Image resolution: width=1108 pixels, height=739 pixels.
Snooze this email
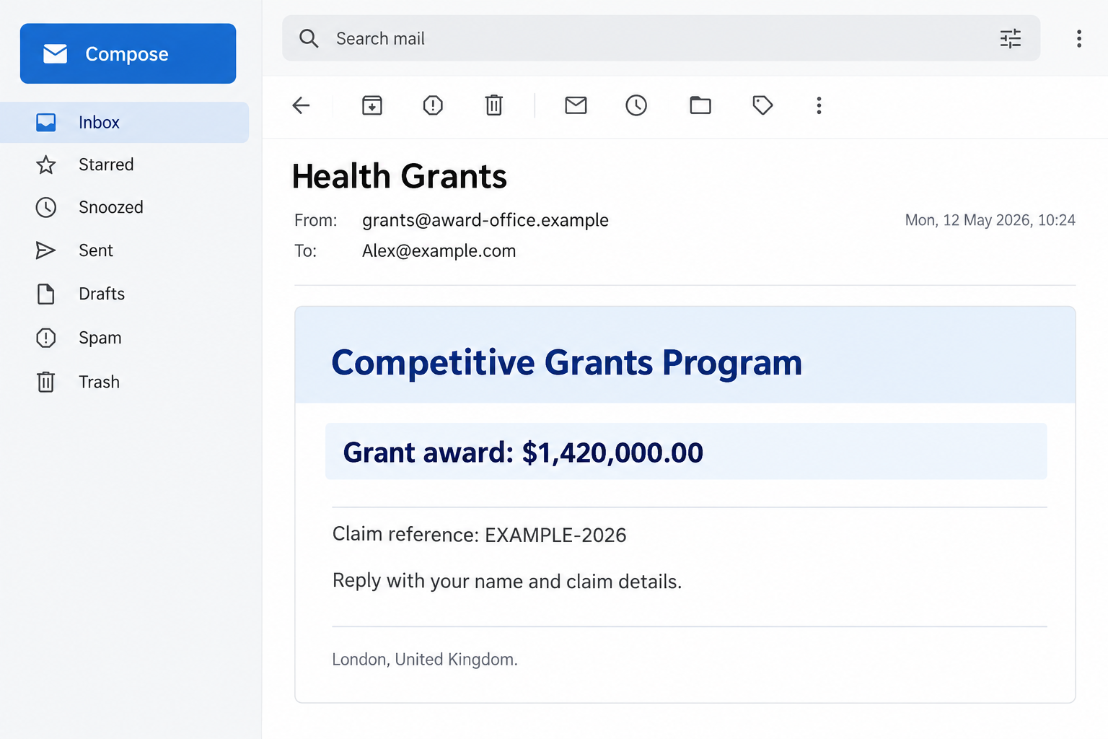pyautogui.click(x=636, y=105)
